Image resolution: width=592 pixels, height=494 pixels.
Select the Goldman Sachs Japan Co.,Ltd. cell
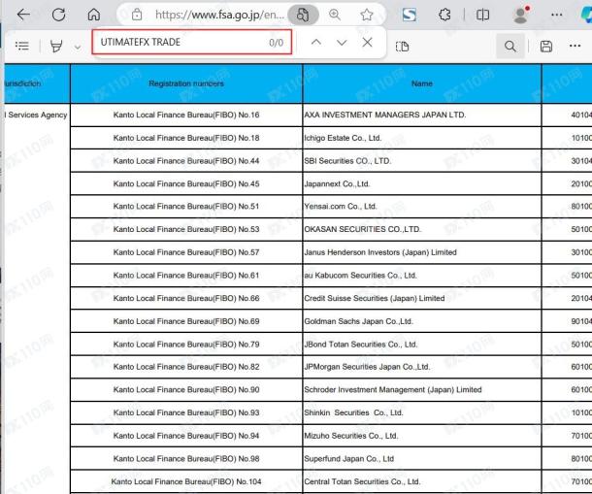422,321
